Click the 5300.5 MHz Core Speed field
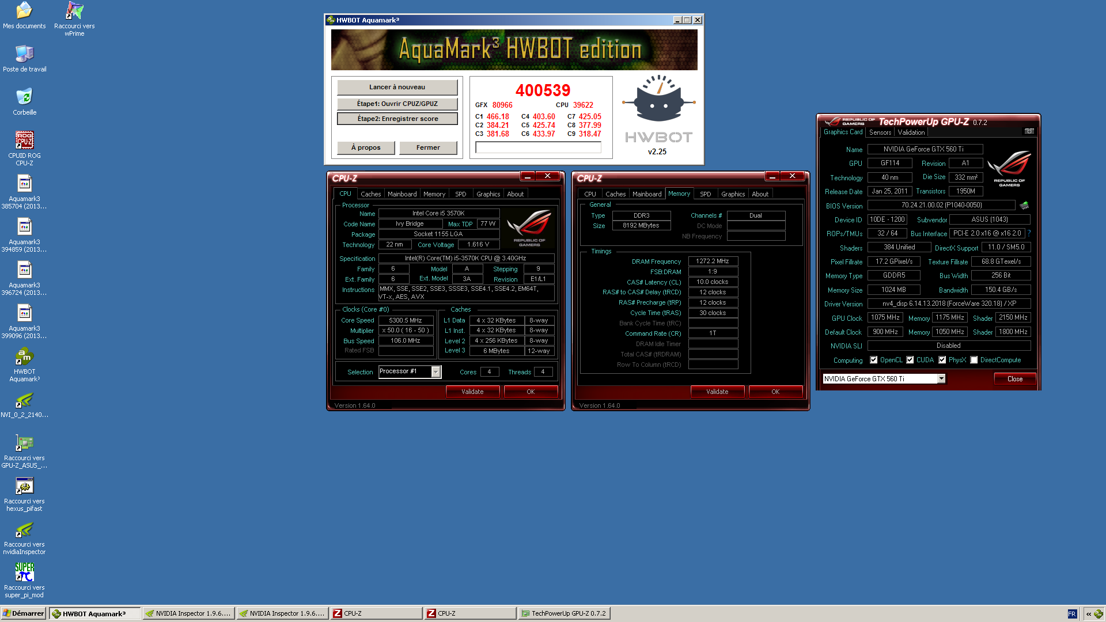The image size is (1106, 622). (x=406, y=320)
